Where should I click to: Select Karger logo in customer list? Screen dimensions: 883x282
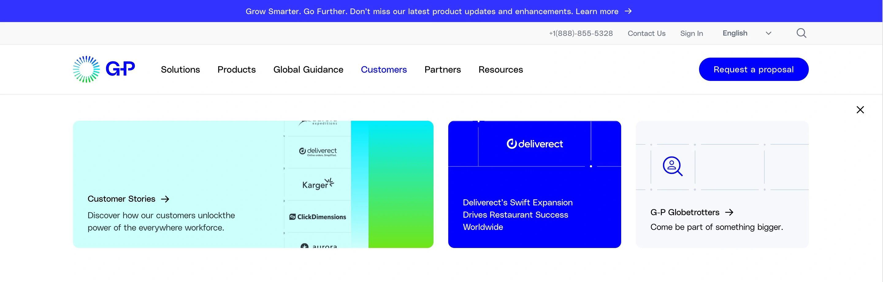[x=318, y=184]
